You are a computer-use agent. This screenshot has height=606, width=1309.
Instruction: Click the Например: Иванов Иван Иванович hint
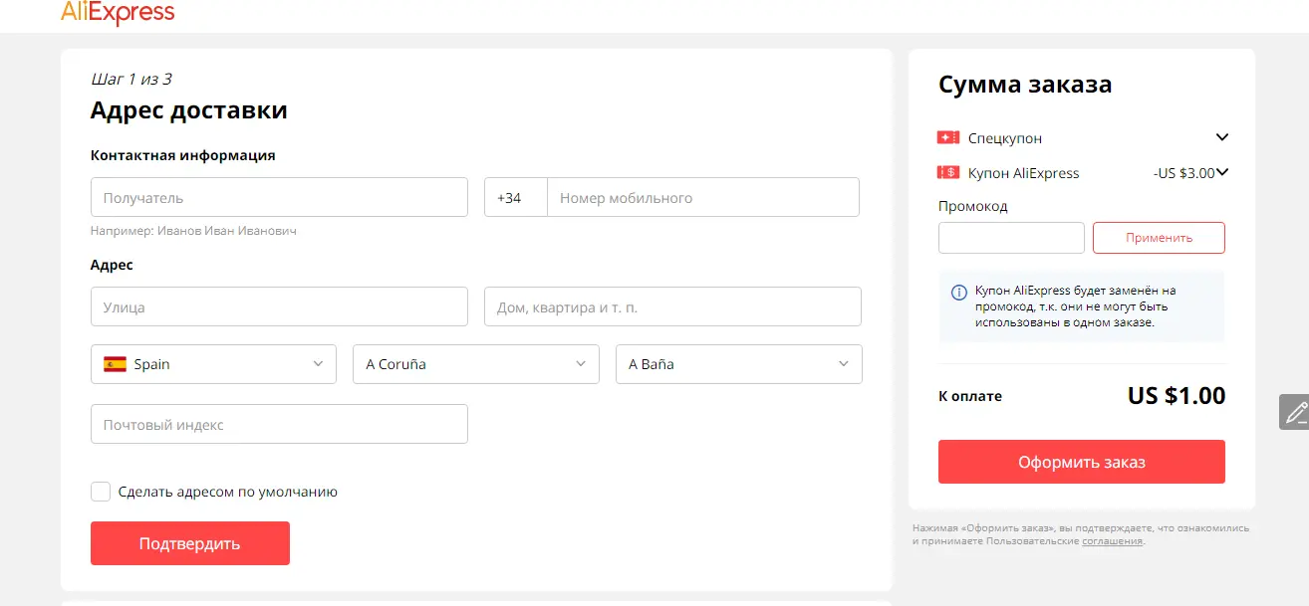point(193,231)
